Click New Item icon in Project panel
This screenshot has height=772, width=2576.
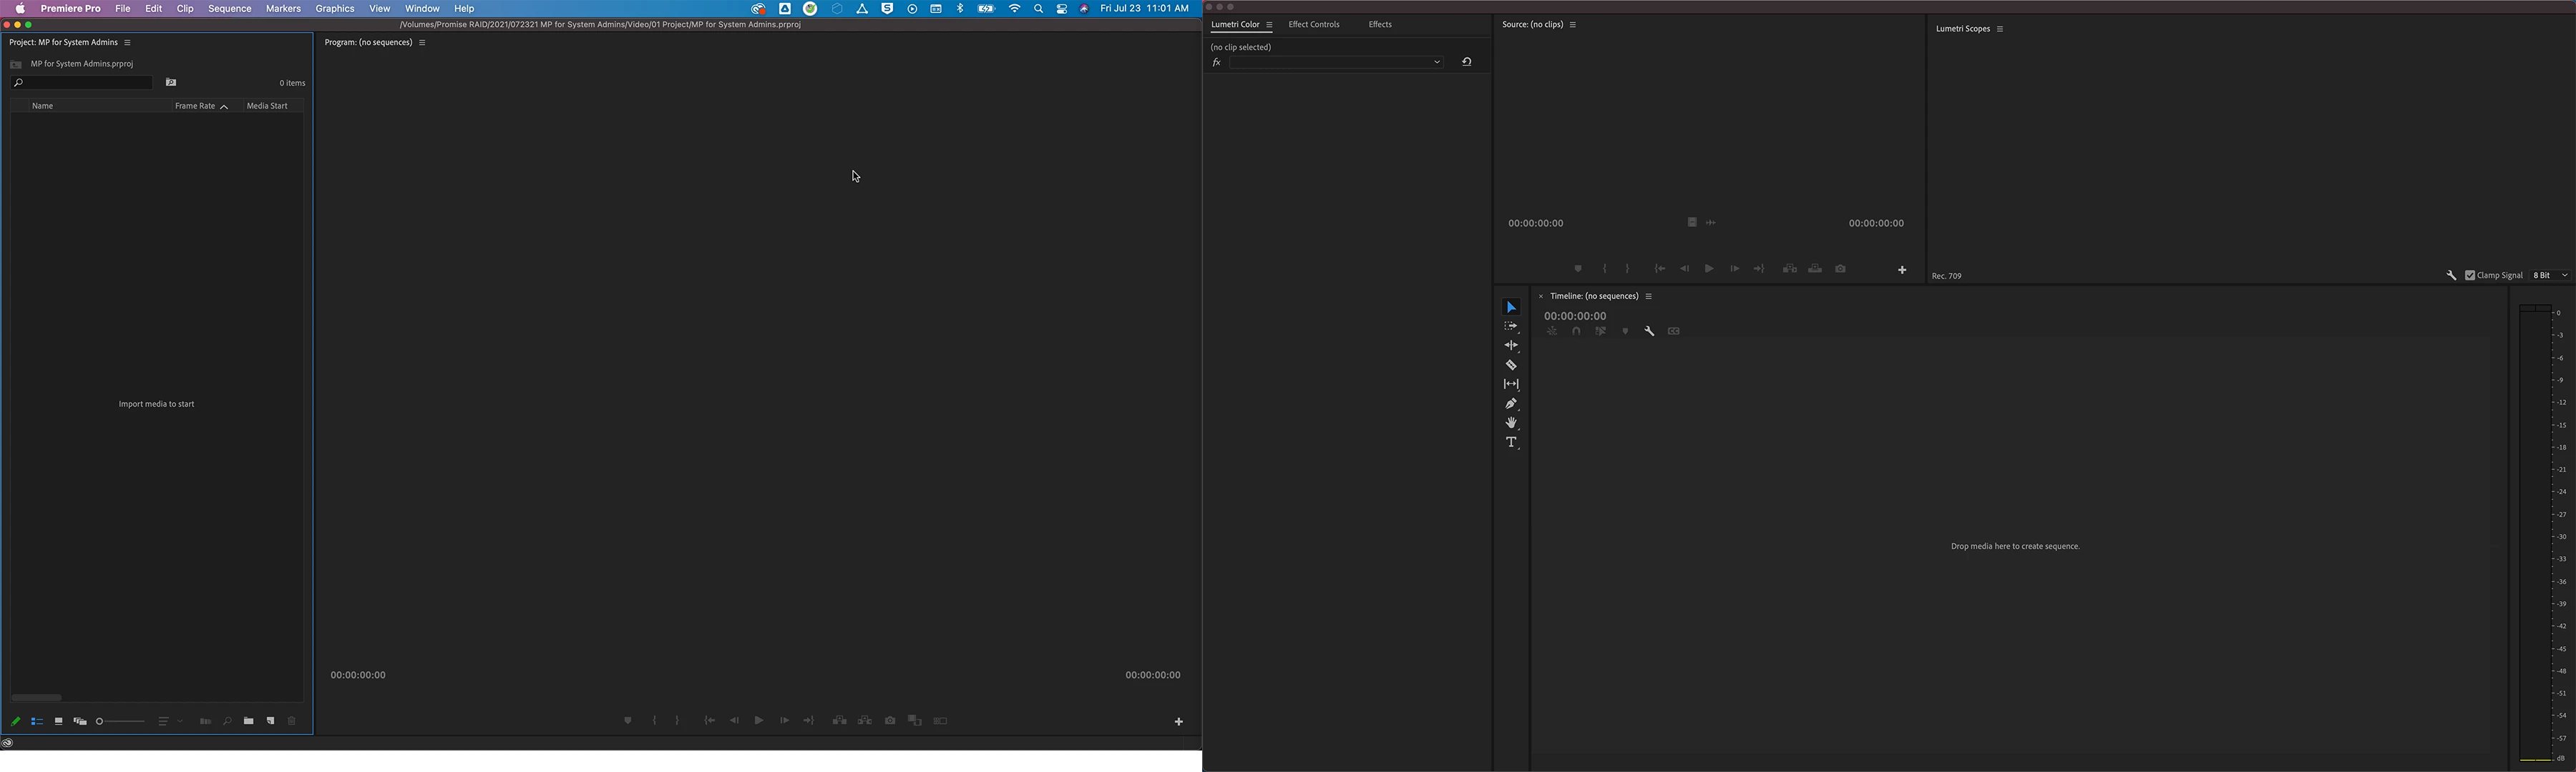tap(270, 721)
